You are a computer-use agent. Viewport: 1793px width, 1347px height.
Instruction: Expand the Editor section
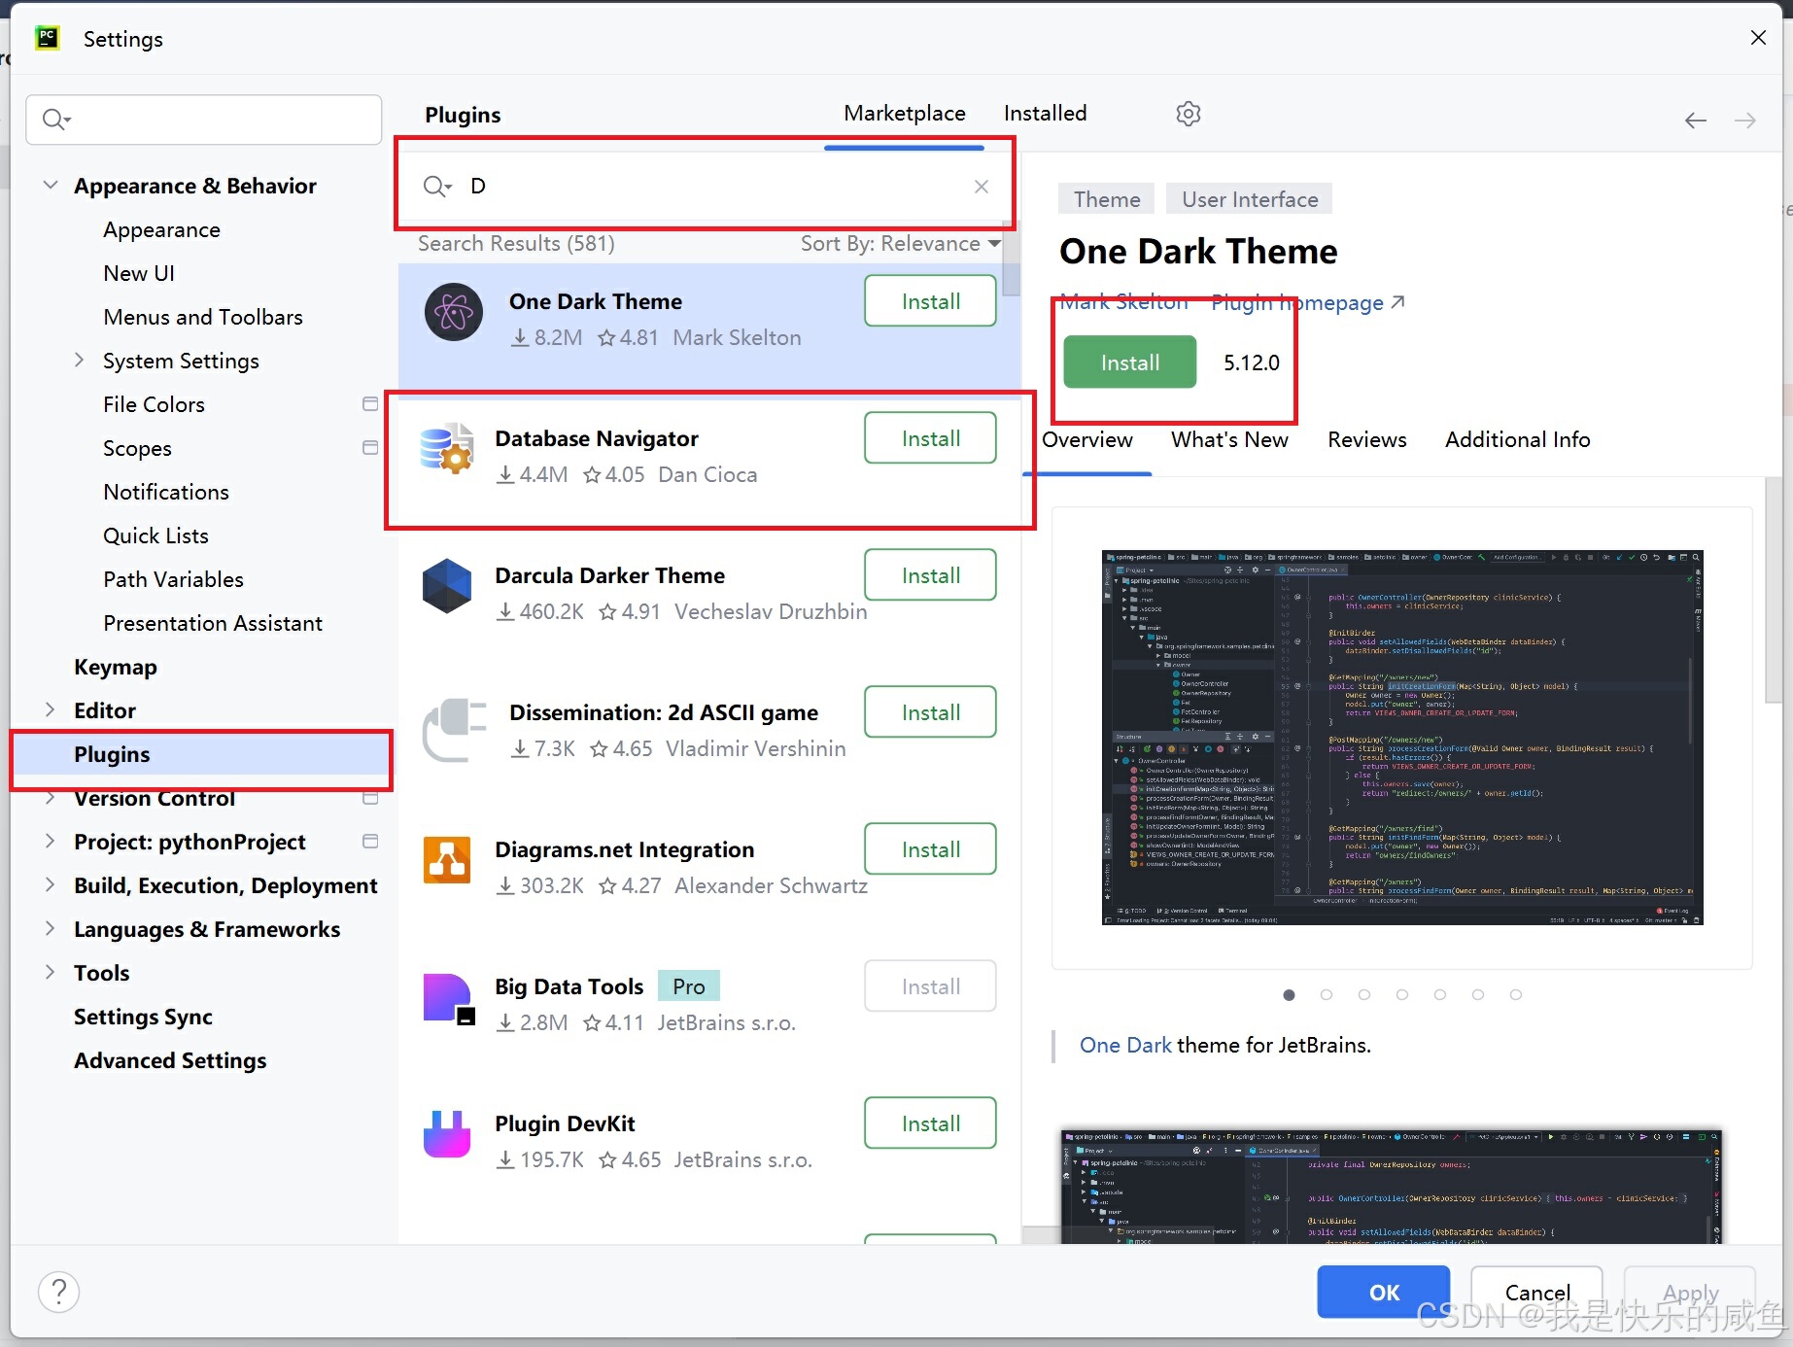click(x=51, y=710)
